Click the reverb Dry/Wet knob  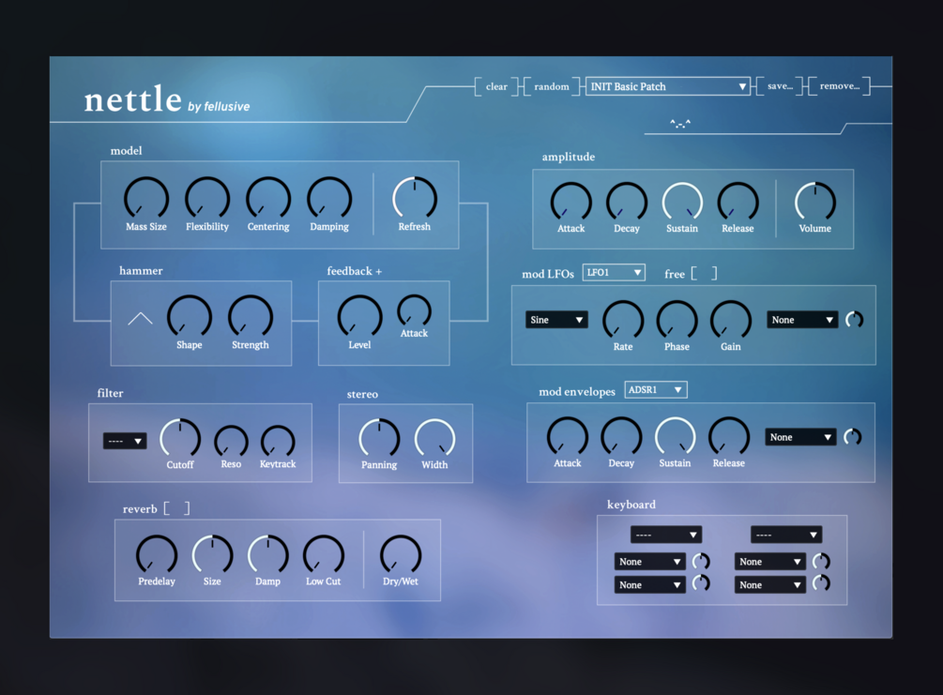(401, 555)
